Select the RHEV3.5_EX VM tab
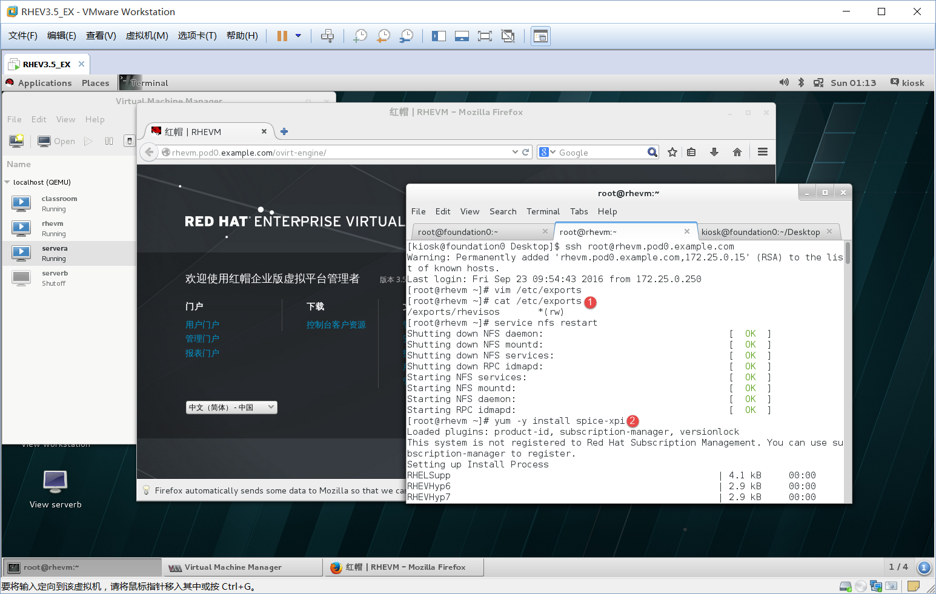This screenshot has height=594, width=936. tap(47, 64)
